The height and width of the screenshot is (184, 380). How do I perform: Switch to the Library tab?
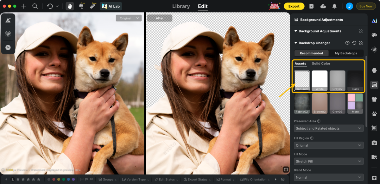point(181,6)
